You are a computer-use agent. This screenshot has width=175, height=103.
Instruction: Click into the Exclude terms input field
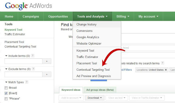(24, 74)
